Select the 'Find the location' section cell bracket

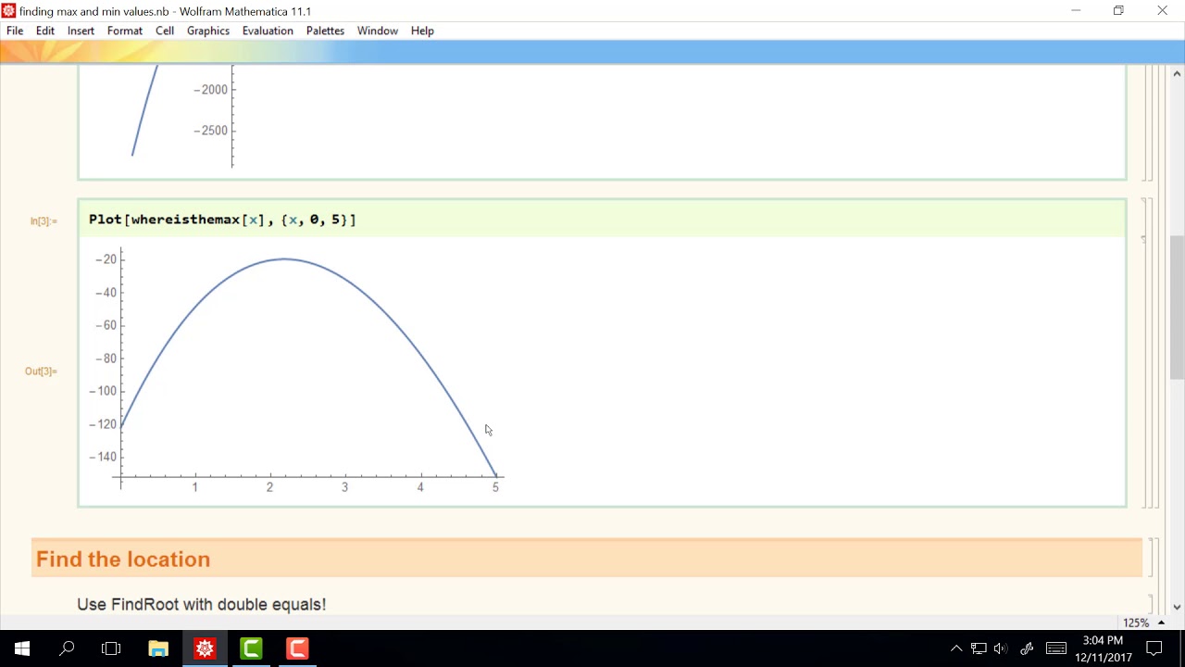click(x=1151, y=558)
